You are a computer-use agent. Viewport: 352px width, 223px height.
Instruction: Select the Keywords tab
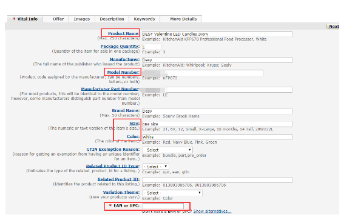(144, 19)
